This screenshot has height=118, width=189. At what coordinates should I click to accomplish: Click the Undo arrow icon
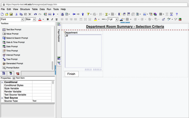point(35,14)
